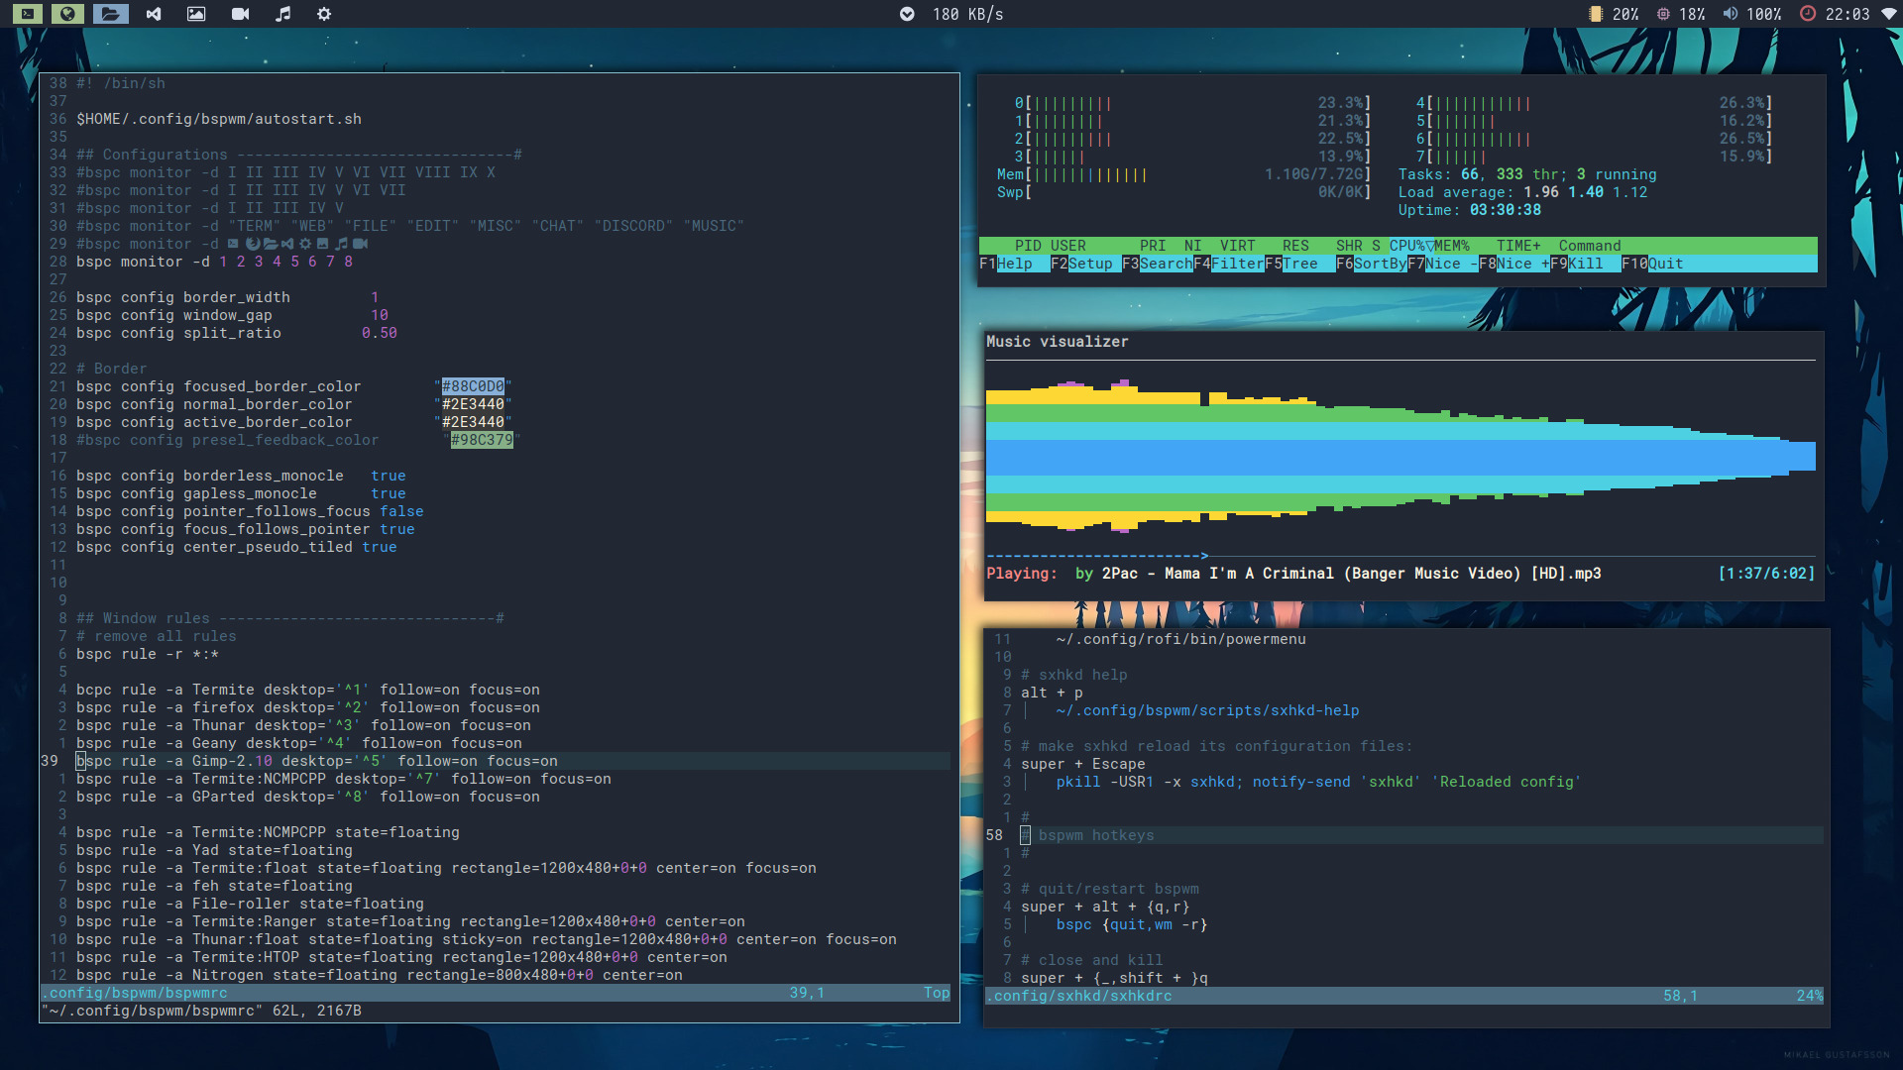Click the 22:03 time display
1903x1070 pixels.
pyautogui.click(x=1847, y=14)
